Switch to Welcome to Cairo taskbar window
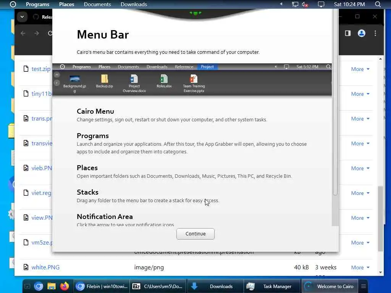The image size is (391, 293). click(330, 286)
